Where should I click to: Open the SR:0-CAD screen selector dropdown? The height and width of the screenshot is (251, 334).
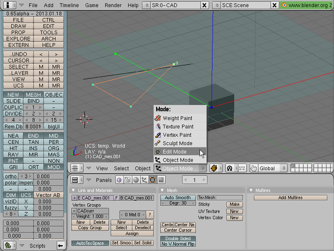point(147,5)
